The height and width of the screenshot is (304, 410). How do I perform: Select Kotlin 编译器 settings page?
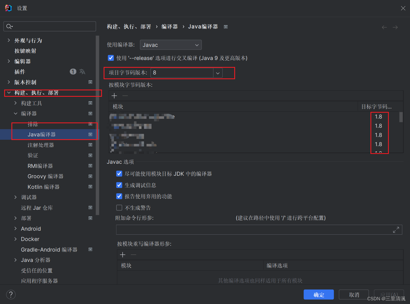tap(43, 187)
